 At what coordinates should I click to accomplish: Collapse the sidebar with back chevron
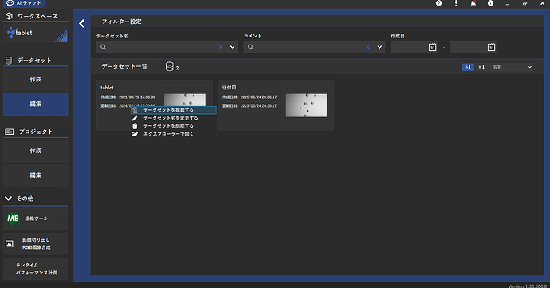click(x=82, y=23)
